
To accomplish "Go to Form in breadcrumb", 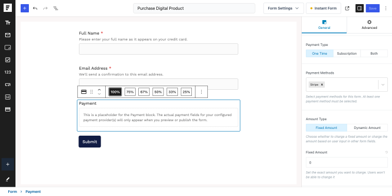I will click(x=12, y=191).
